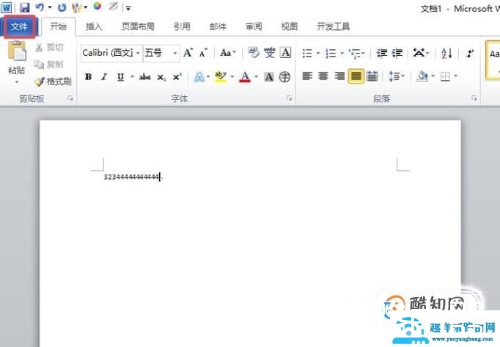The image size is (500, 347).
Task: Expand the Undo history dropdown arrow
Action: pyautogui.click(x=50, y=7)
